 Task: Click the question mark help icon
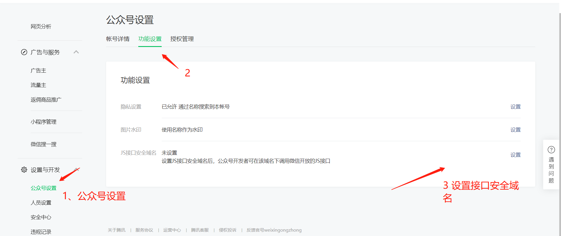point(551,150)
